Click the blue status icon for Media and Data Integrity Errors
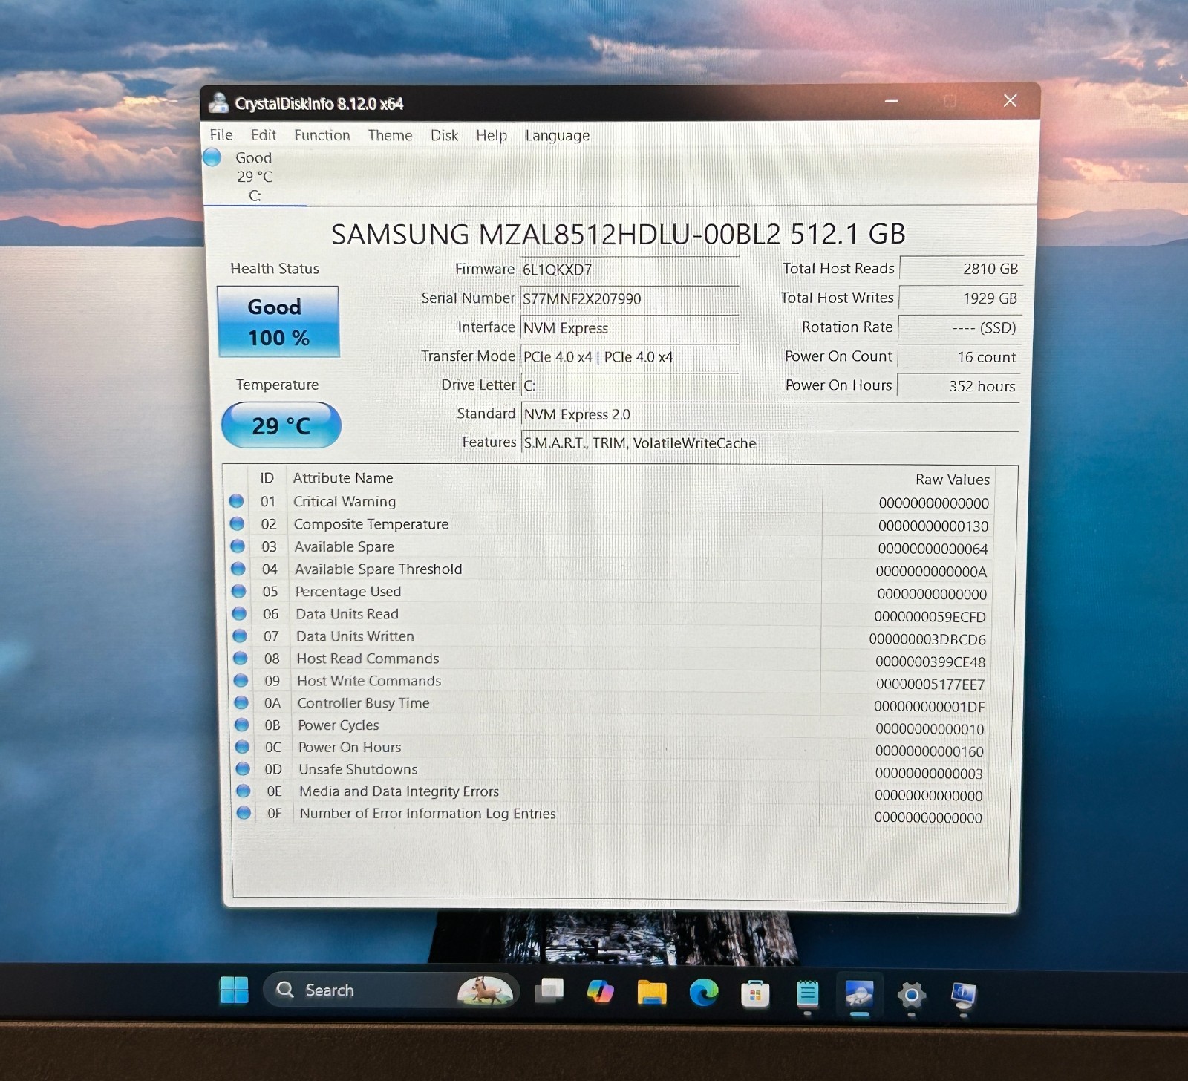This screenshot has width=1188, height=1081. 243,791
